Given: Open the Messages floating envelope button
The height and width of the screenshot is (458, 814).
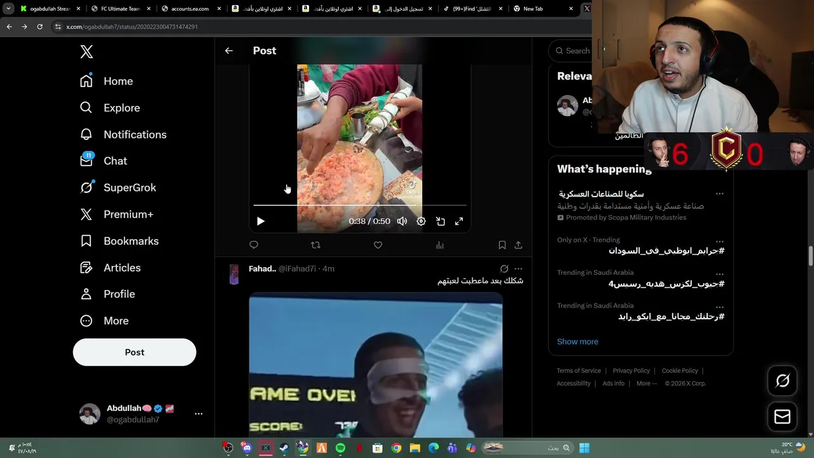Looking at the screenshot, I should click(782, 417).
